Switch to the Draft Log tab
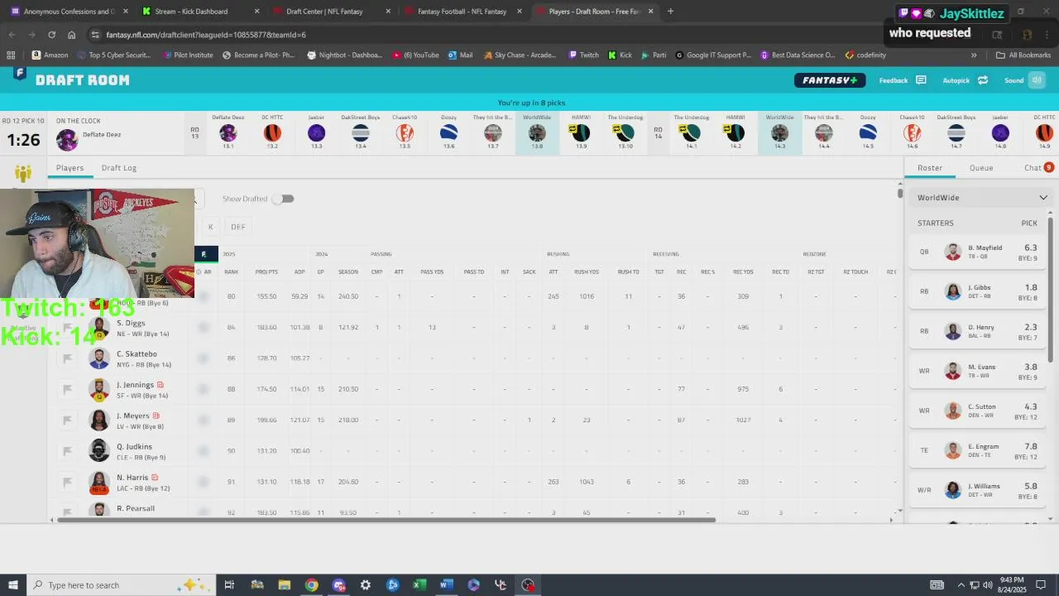 (119, 168)
